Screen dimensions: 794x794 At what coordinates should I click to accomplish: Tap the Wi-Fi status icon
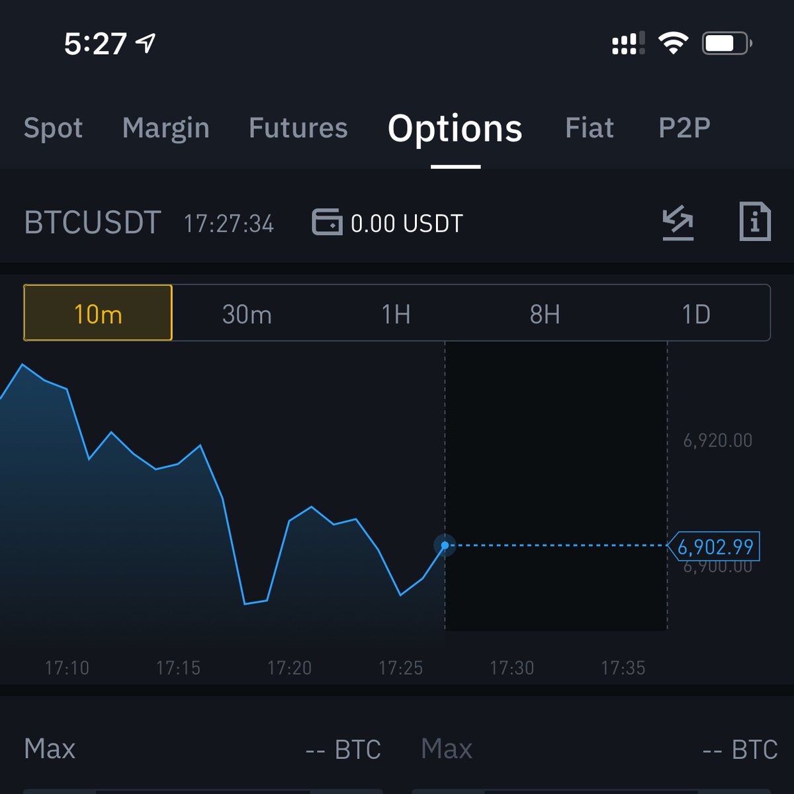[673, 44]
